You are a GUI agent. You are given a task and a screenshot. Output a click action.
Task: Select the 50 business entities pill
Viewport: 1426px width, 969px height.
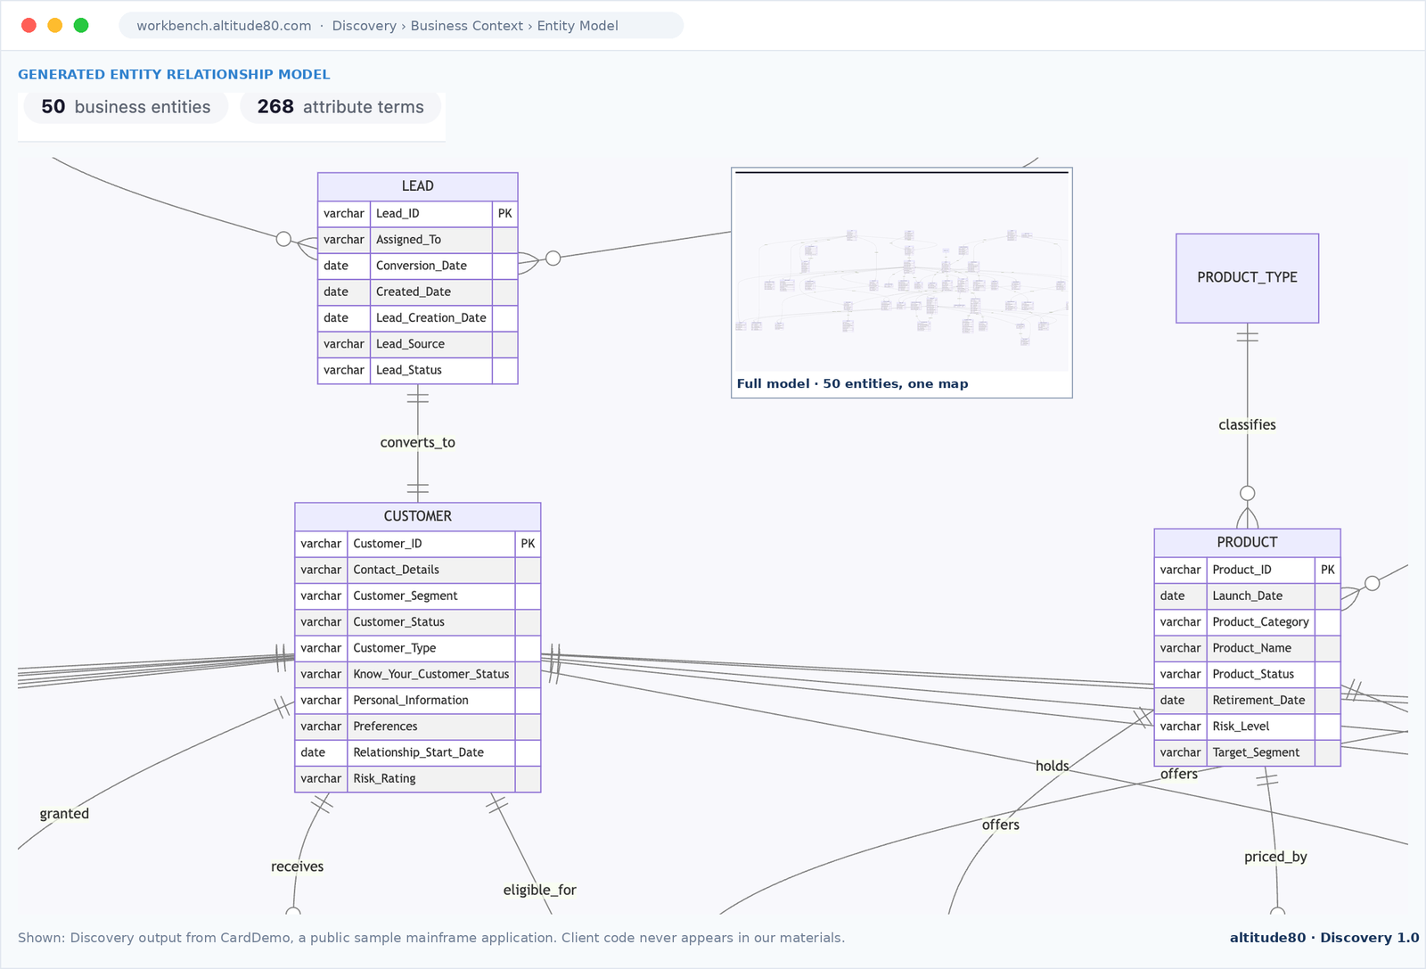pos(126,107)
